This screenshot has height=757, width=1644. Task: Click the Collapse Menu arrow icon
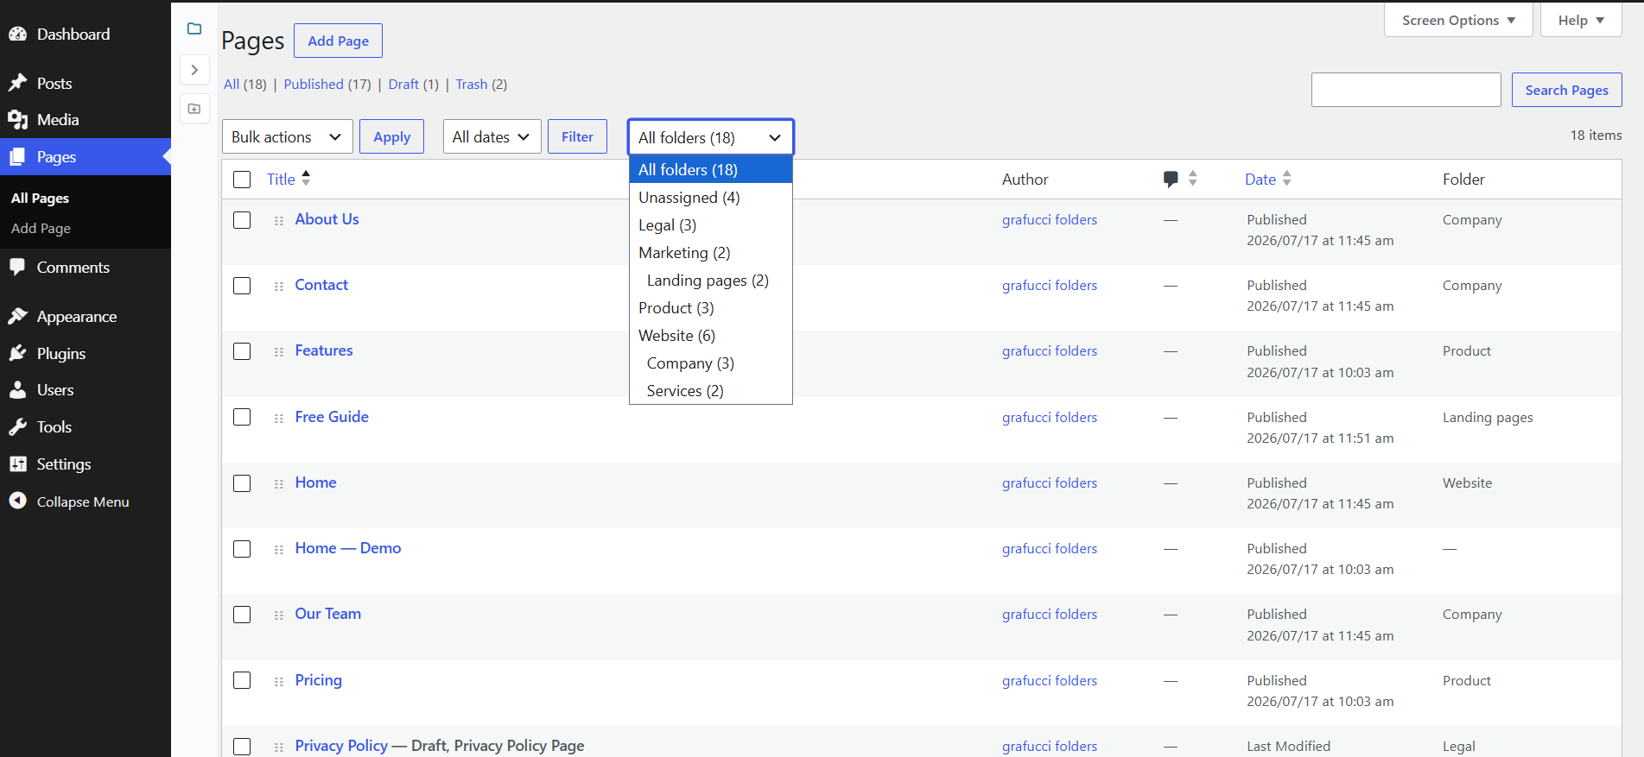tap(18, 502)
